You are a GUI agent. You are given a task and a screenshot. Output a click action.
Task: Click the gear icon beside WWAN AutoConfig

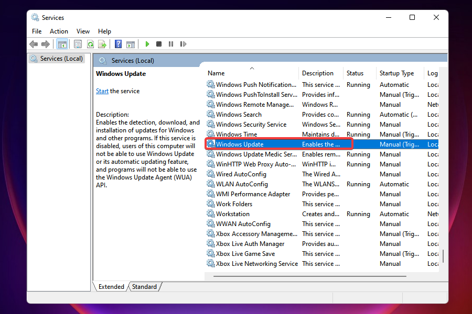click(x=211, y=223)
